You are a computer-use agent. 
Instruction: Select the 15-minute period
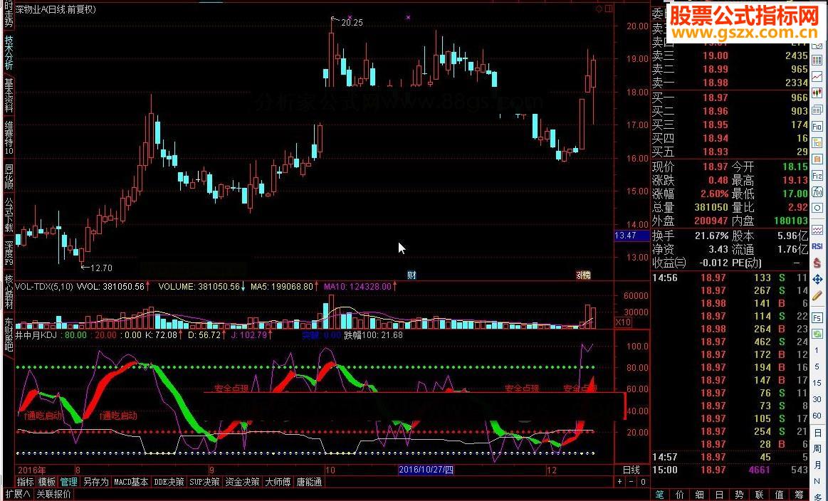coord(817,384)
